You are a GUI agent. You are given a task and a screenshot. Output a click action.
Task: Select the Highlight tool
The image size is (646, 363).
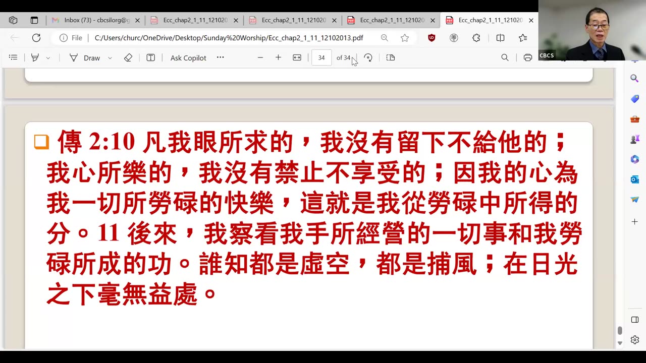(x=35, y=57)
